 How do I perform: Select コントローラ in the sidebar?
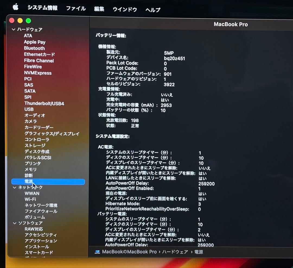(37, 140)
